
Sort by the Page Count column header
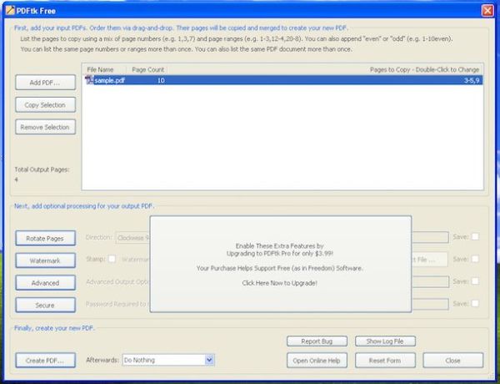[x=148, y=69]
